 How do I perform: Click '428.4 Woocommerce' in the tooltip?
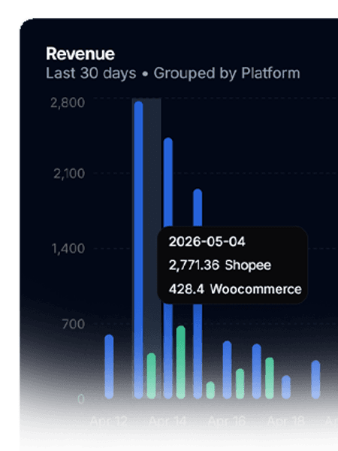coord(235,289)
